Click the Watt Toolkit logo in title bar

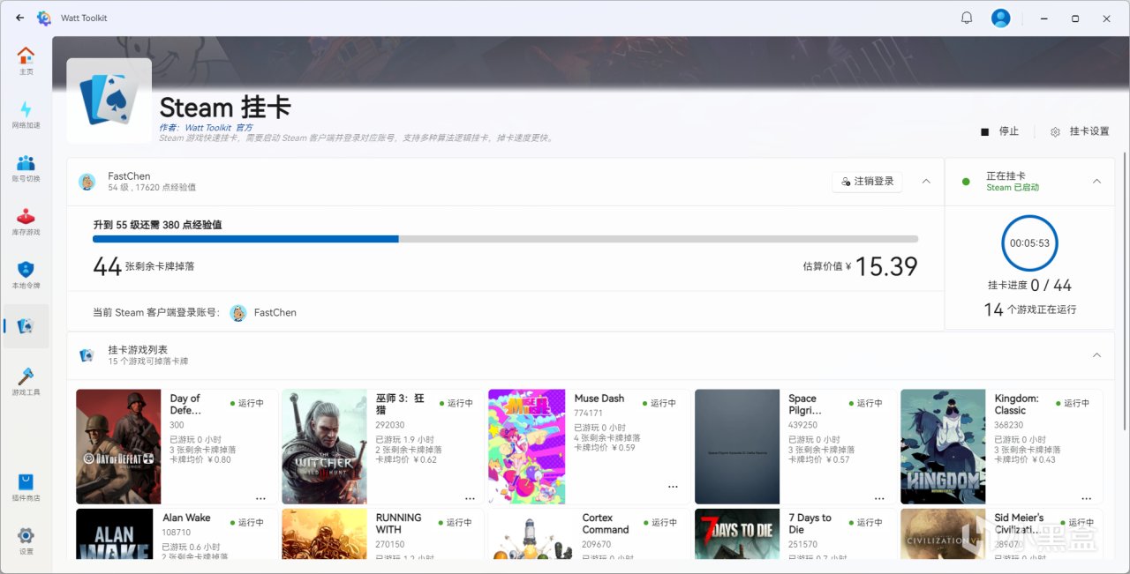(x=44, y=18)
